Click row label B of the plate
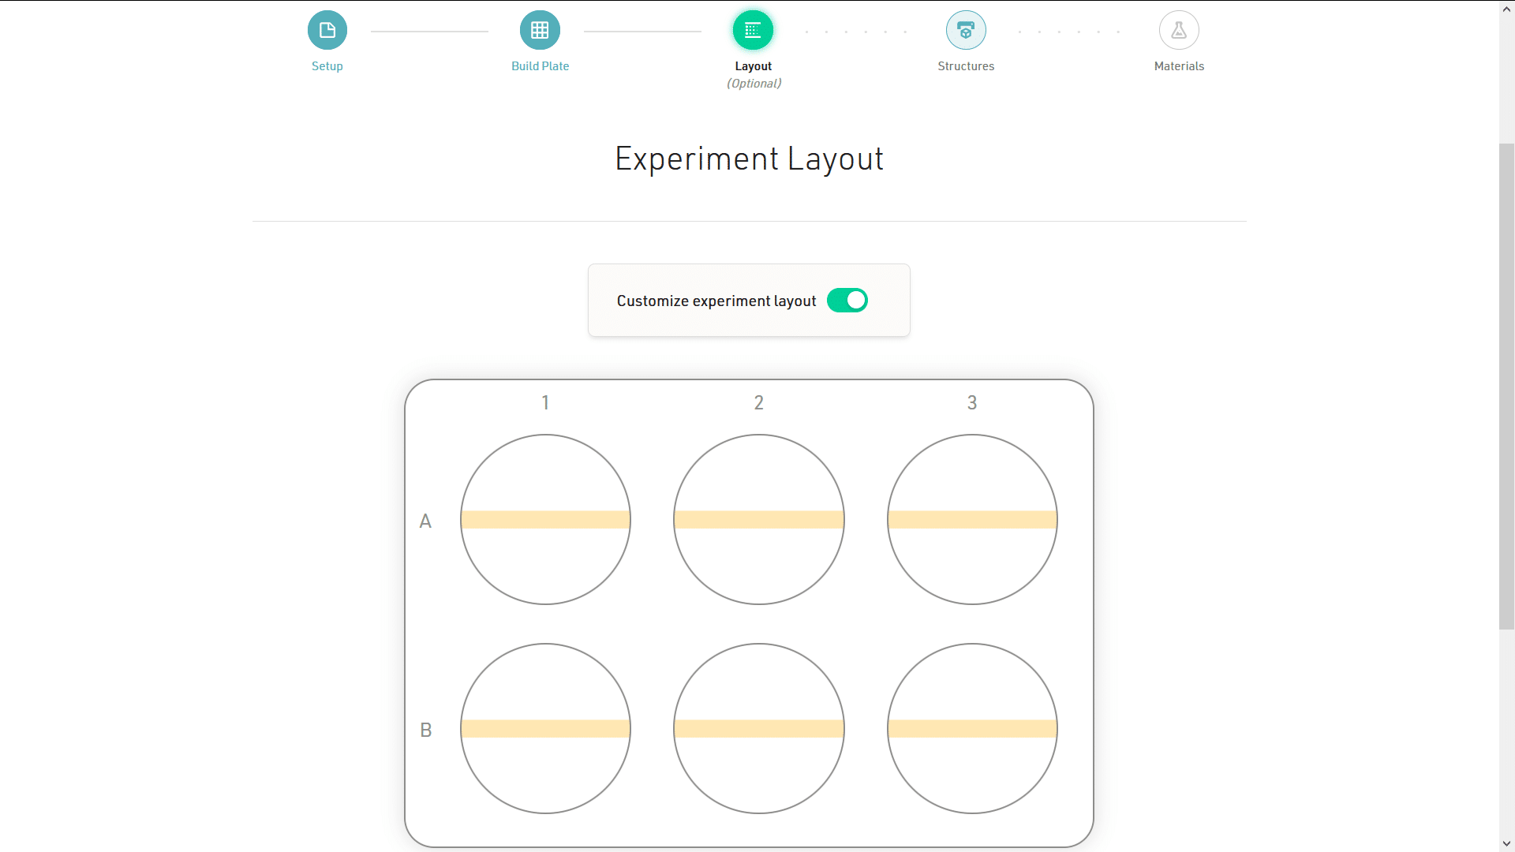The image size is (1515, 852). pyautogui.click(x=425, y=730)
